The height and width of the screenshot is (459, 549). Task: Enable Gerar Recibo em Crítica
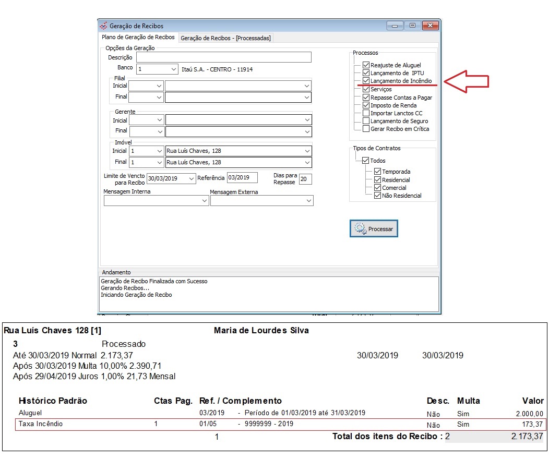coord(366,129)
